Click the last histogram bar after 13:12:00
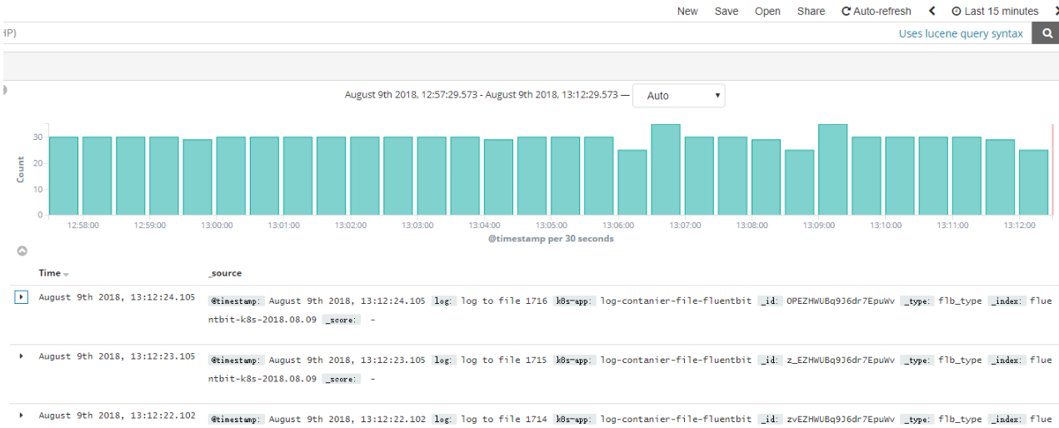Image resolution: width=1059 pixels, height=428 pixels. coord(1033,182)
